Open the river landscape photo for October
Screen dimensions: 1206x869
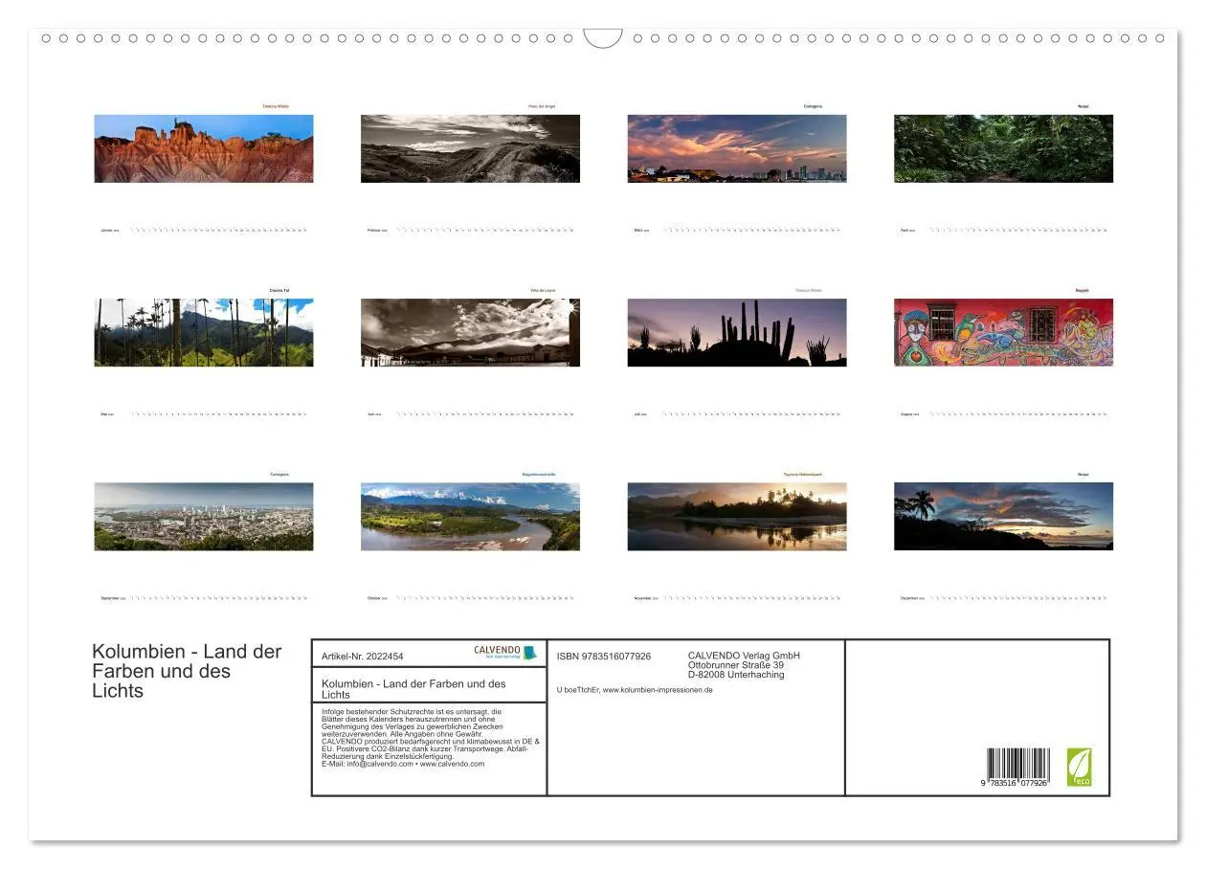coord(470,517)
